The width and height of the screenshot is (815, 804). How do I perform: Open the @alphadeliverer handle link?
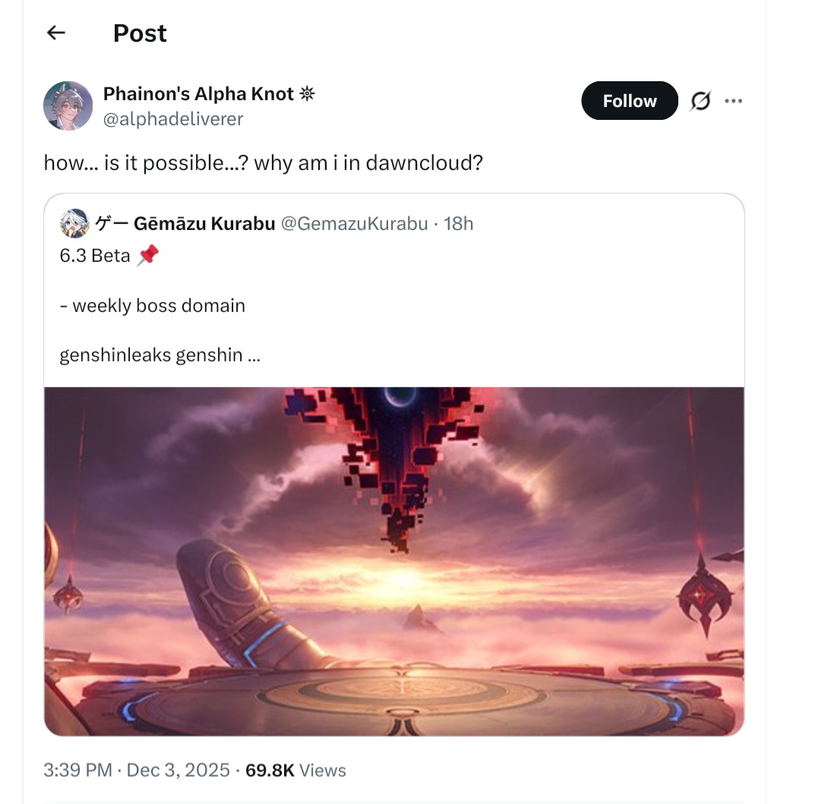(x=173, y=119)
